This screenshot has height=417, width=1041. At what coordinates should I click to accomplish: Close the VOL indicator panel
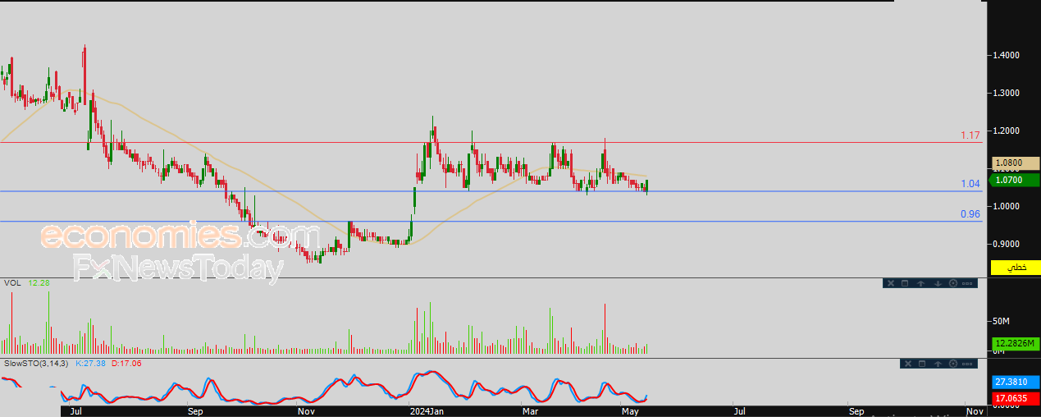[891, 283]
